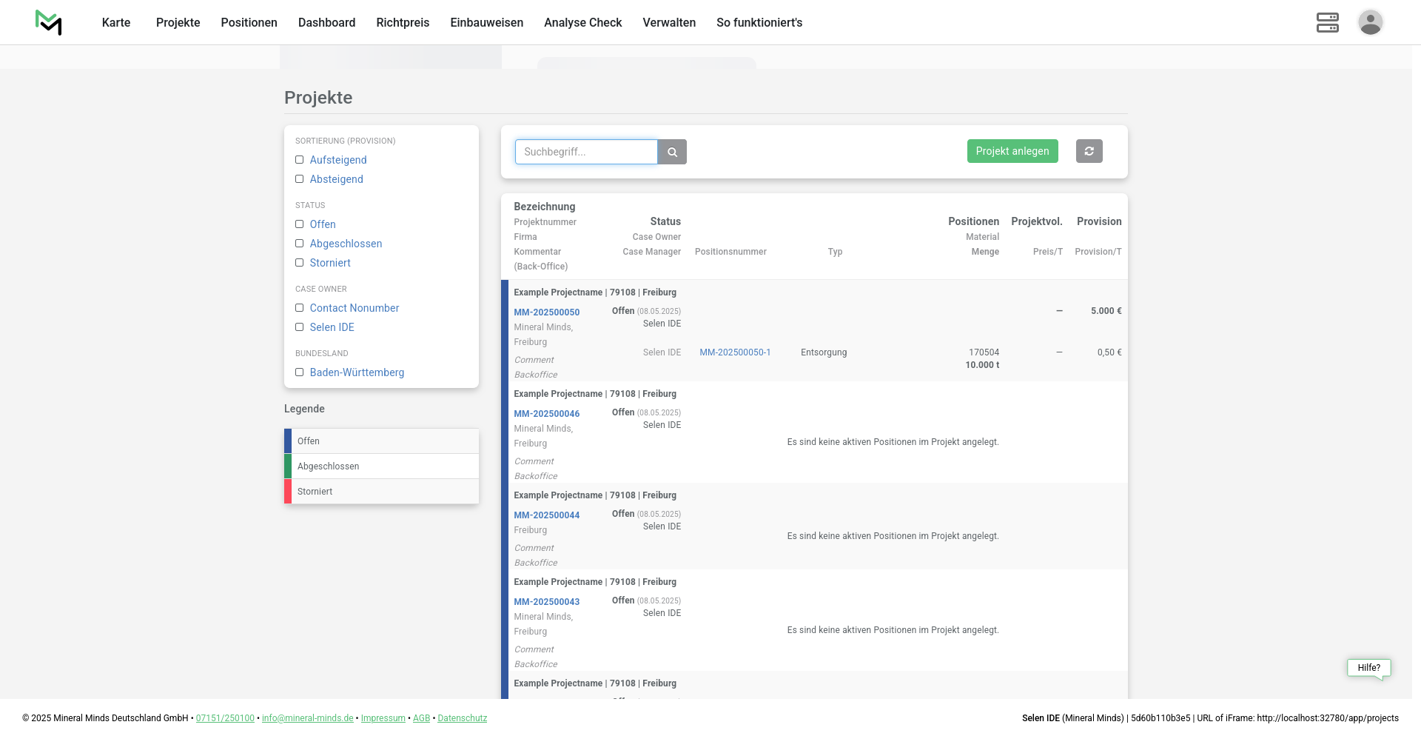Click the Mineral Minds logo

tap(49, 22)
